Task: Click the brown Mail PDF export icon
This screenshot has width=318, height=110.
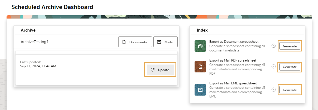Action: [200, 67]
